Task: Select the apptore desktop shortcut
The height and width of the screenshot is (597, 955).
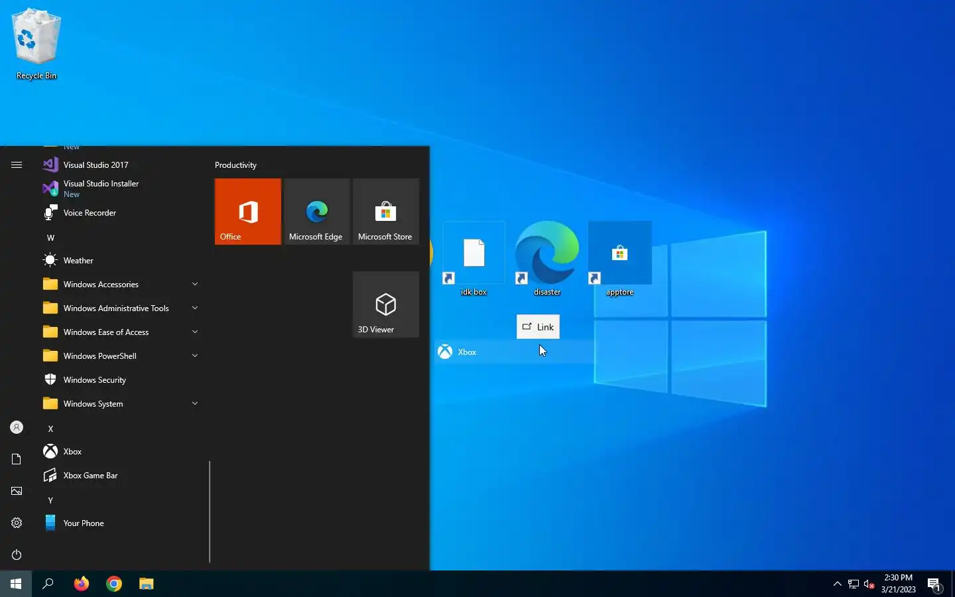Action: [620, 260]
